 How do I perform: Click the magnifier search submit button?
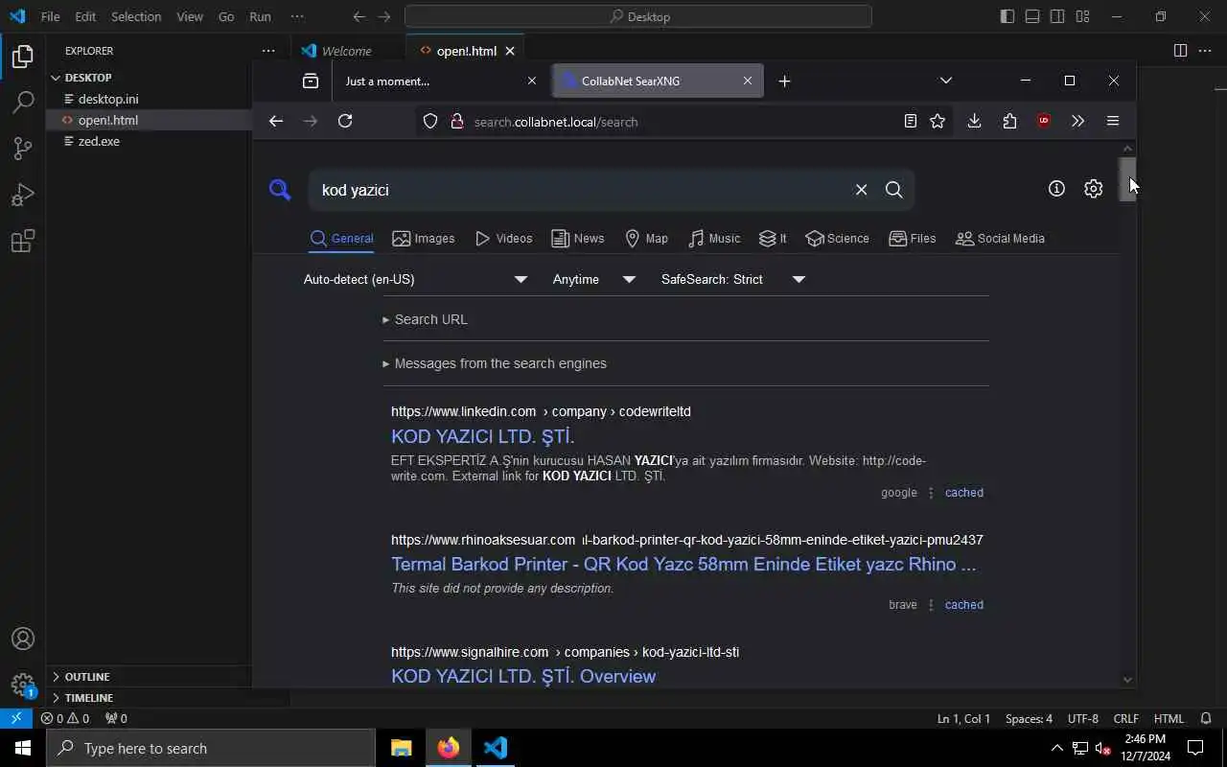pyautogui.click(x=894, y=190)
